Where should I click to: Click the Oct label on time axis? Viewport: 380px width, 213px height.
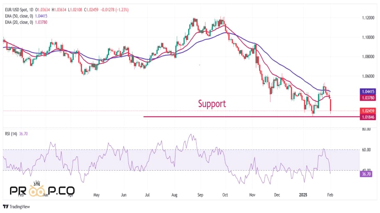(225, 194)
